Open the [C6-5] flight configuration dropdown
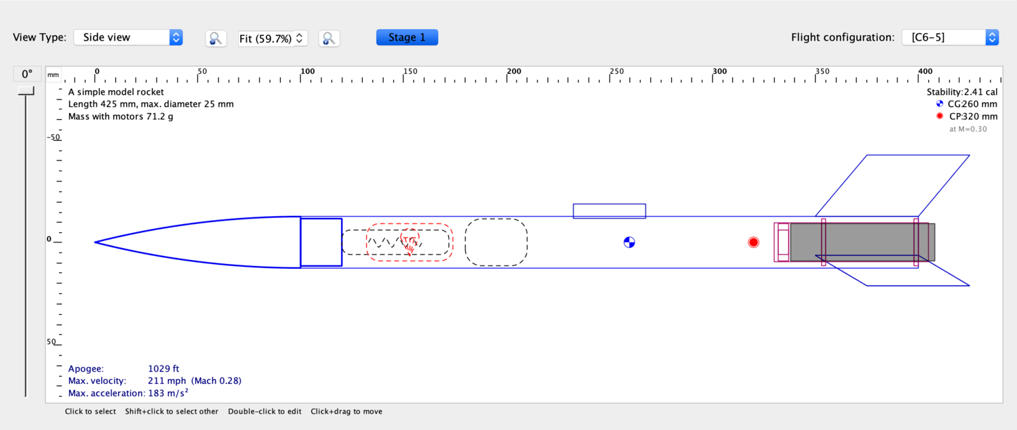Image resolution: width=1017 pixels, height=430 pixels. tap(949, 37)
